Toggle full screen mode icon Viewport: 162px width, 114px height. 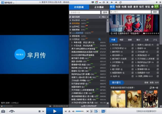(x=88, y=111)
